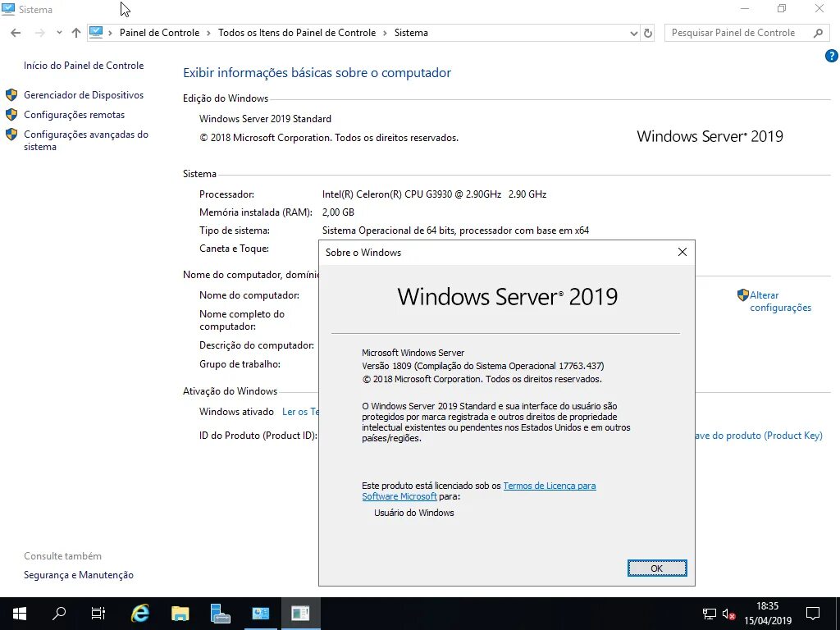Restore down the Sistema window
Image resolution: width=840 pixels, height=630 pixels.
[x=782, y=8]
